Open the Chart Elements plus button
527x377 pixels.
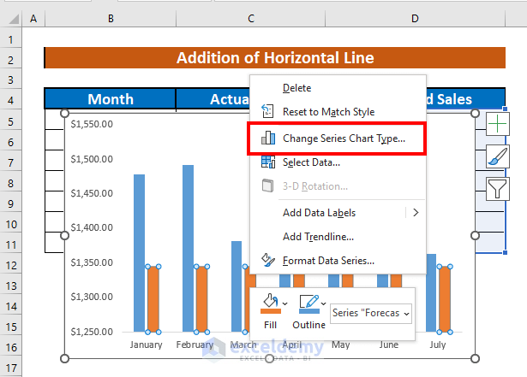498,125
